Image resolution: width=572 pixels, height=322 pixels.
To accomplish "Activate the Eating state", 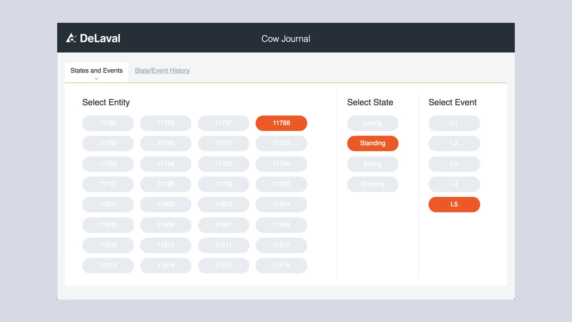I will click(x=373, y=164).
